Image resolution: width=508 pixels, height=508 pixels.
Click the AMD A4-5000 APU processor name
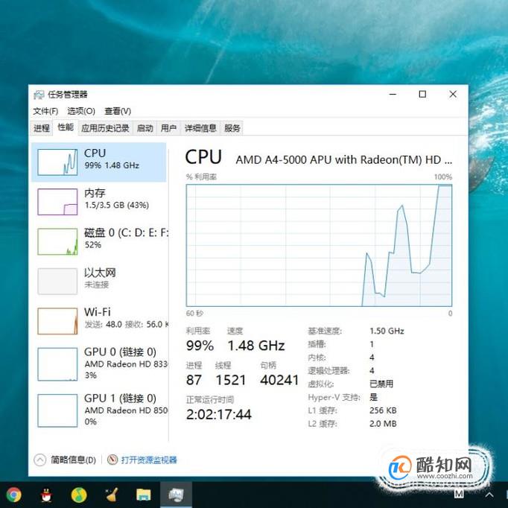tap(343, 160)
